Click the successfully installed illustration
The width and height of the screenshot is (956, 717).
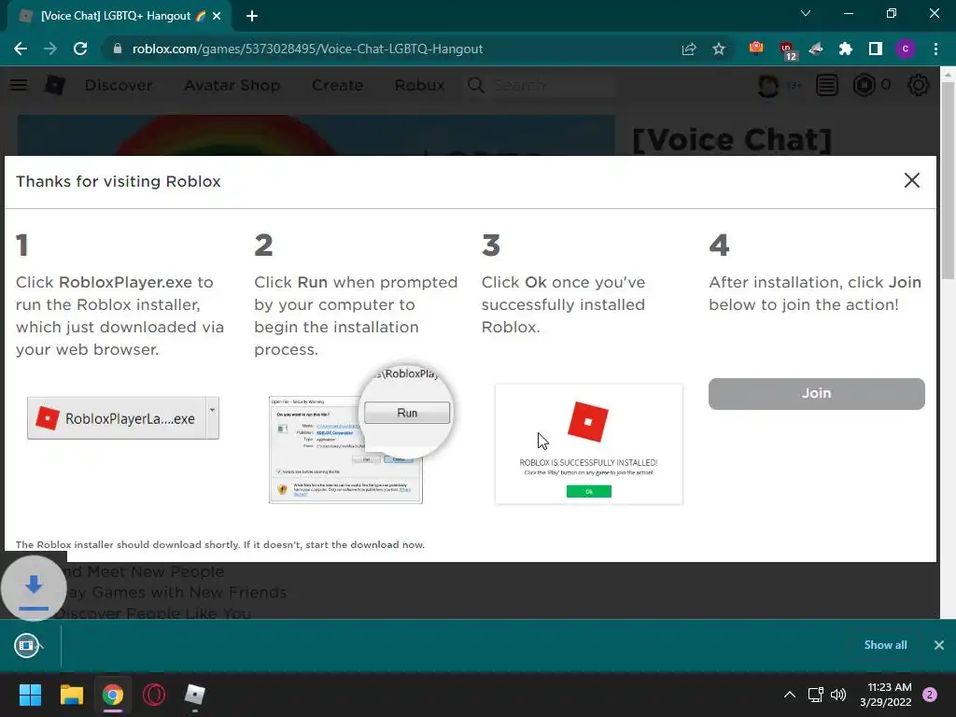pyautogui.click(x=589, y=443)
